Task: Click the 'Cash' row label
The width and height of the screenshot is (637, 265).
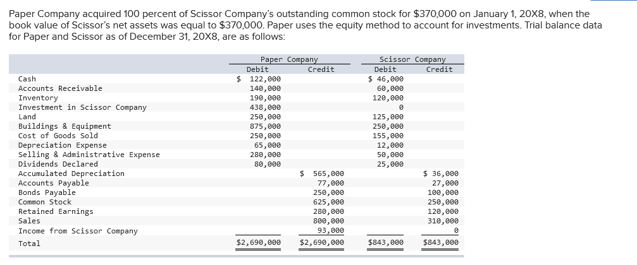Action: click(27, 79)
